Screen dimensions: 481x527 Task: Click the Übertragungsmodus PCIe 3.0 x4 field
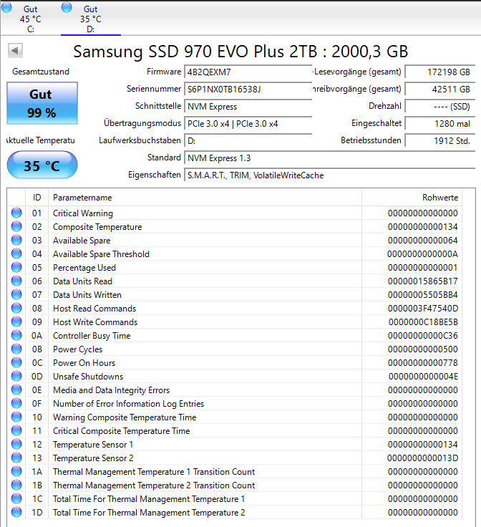coord(248,123)
